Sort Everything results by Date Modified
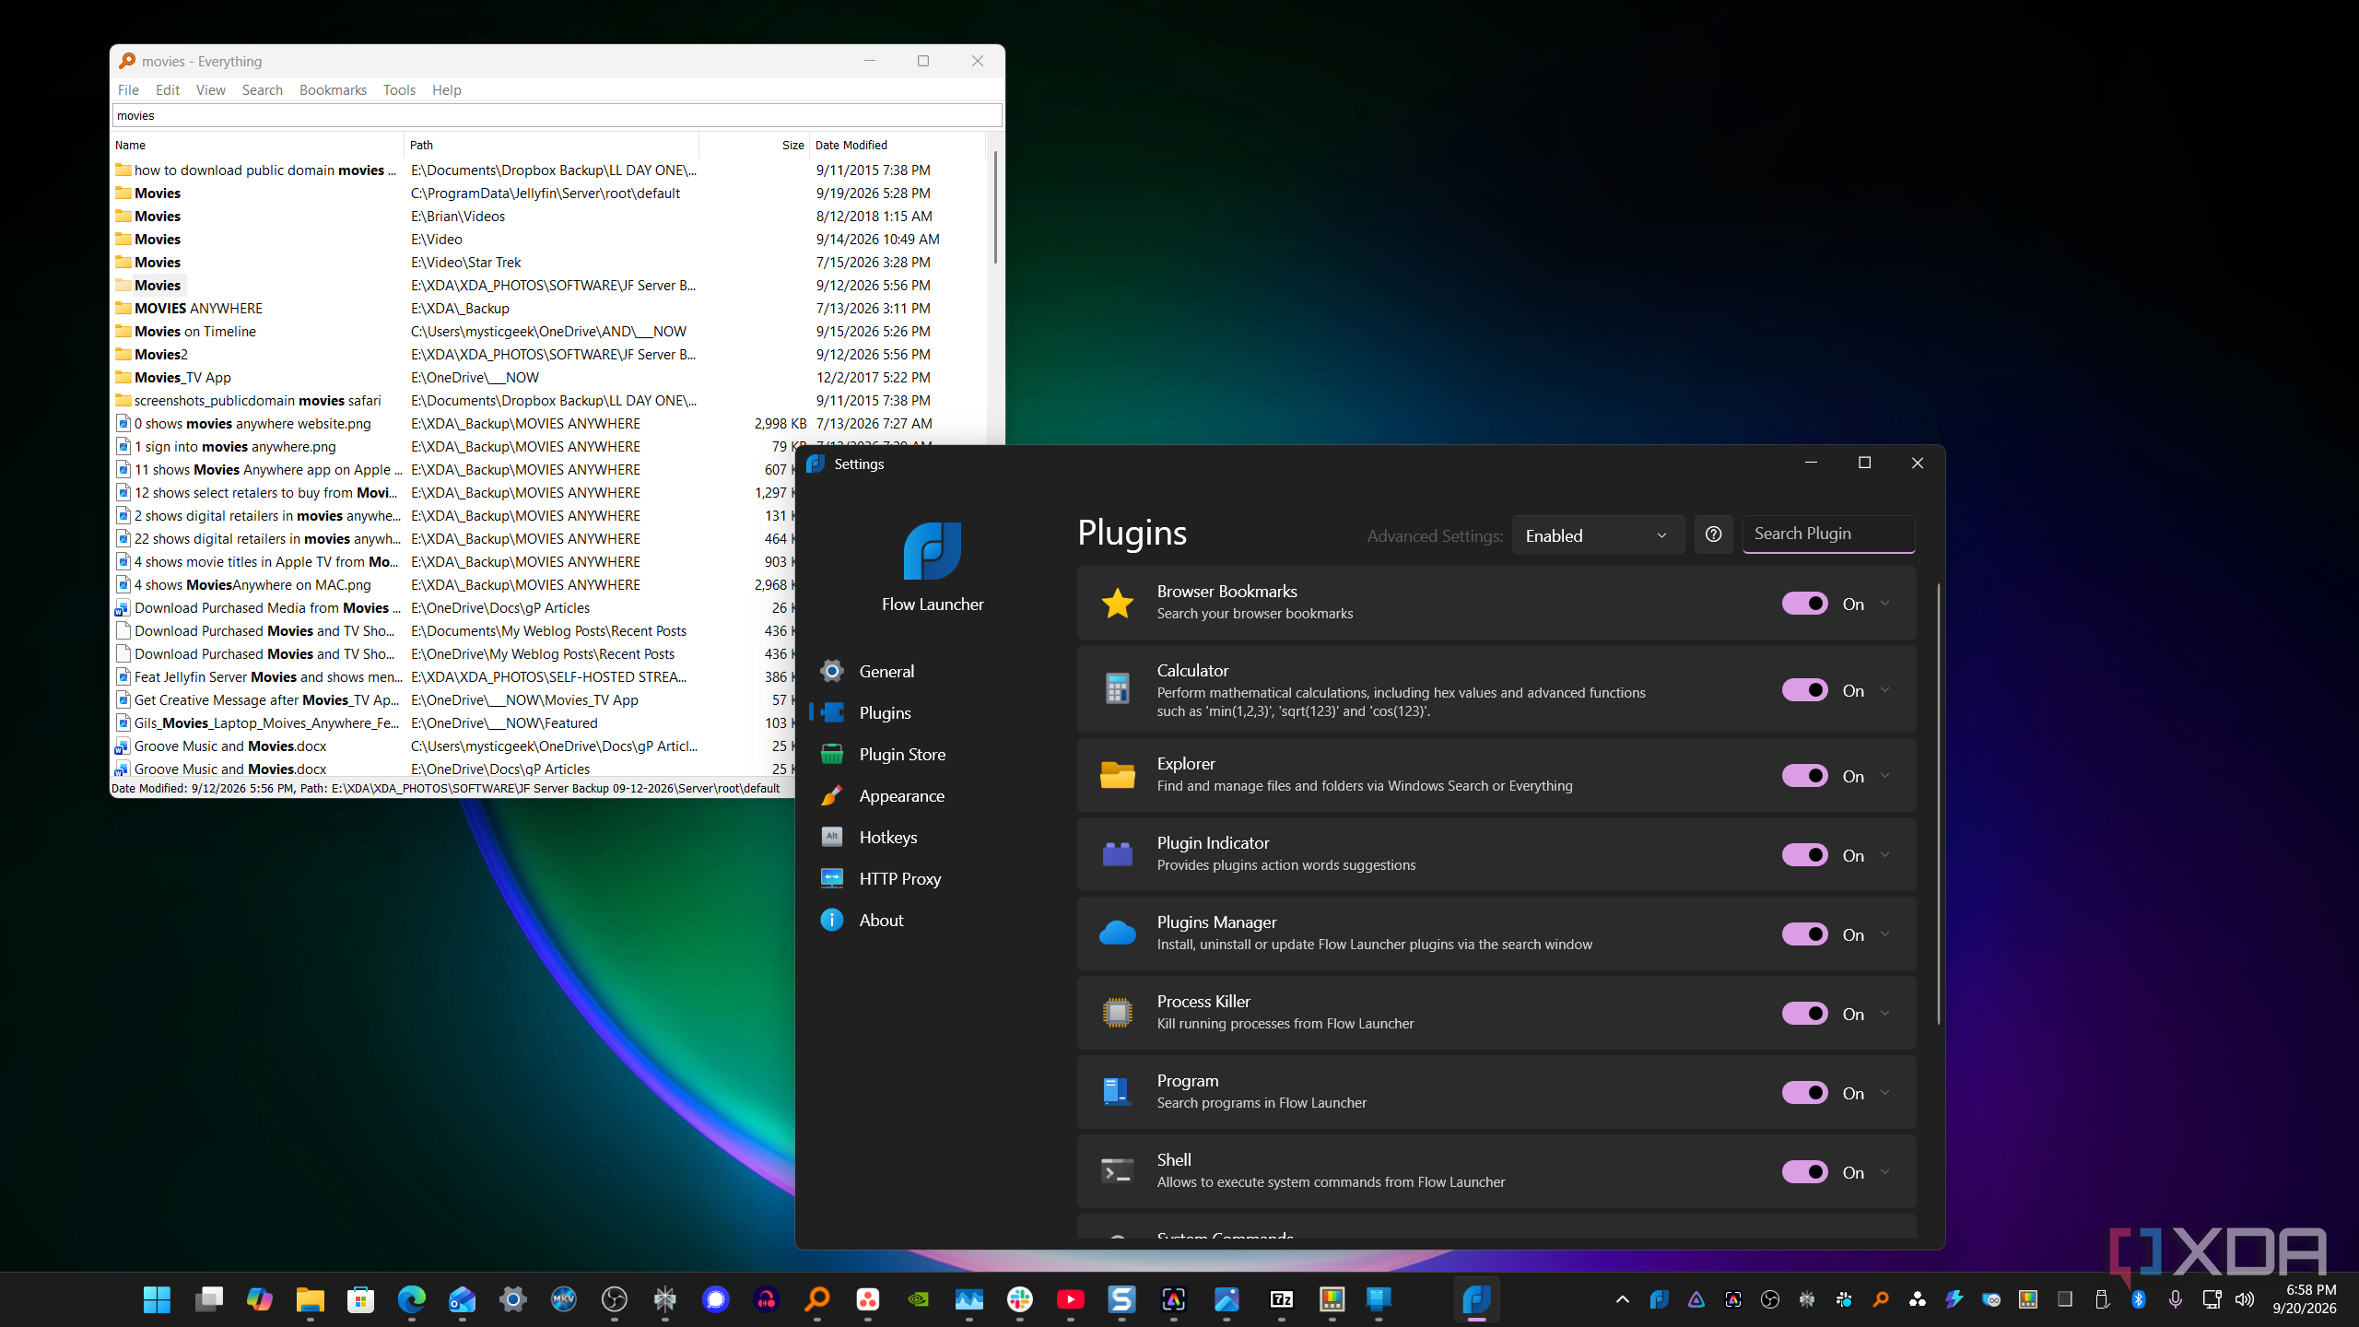This screenshot has width=2359, height=1327. tap(898, 145)
